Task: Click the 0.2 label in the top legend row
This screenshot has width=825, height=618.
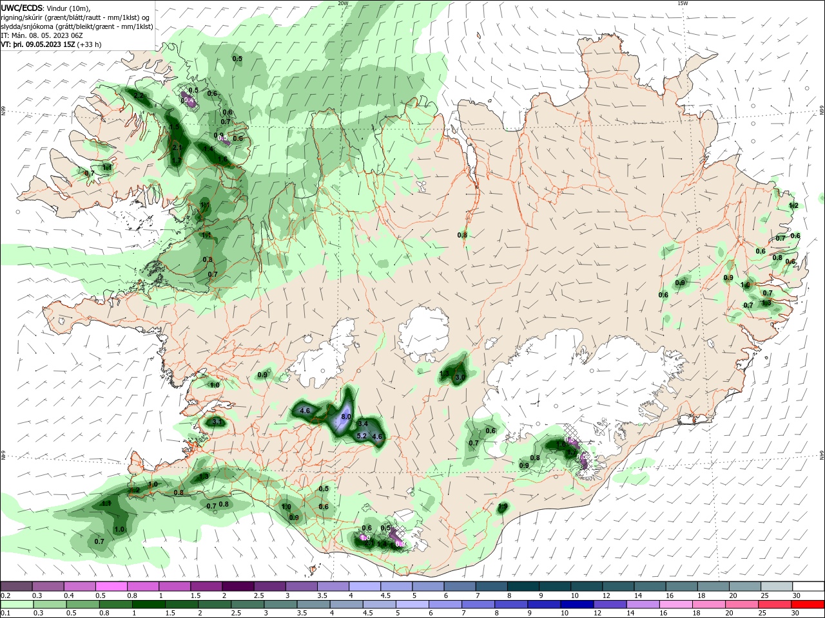Action: point(5,596)
